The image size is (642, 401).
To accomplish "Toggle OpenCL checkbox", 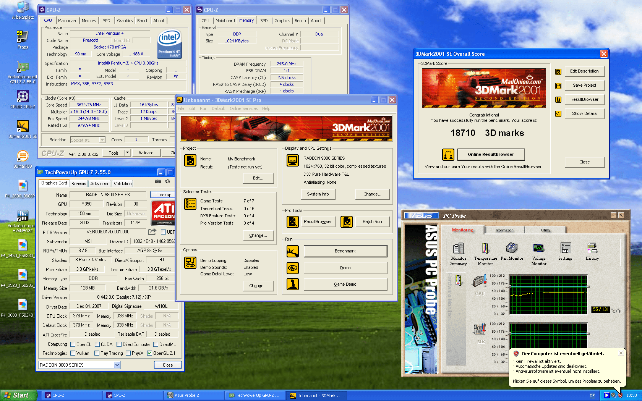I will click(73, 344).
